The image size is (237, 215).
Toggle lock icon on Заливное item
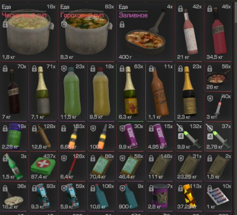[x=122, y=25]
